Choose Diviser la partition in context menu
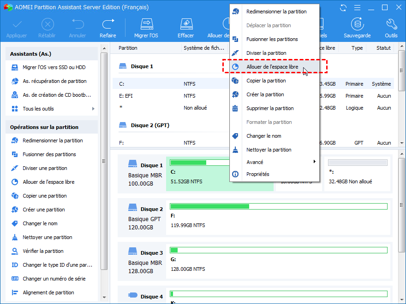The image size is (406, 304). [275, 53]
